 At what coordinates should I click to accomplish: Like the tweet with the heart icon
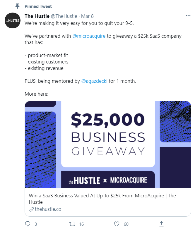pos(117,224)
